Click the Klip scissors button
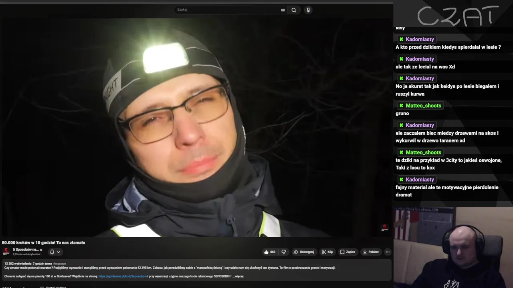This screenshot has width=513, height=288. (x=327, y=252)
